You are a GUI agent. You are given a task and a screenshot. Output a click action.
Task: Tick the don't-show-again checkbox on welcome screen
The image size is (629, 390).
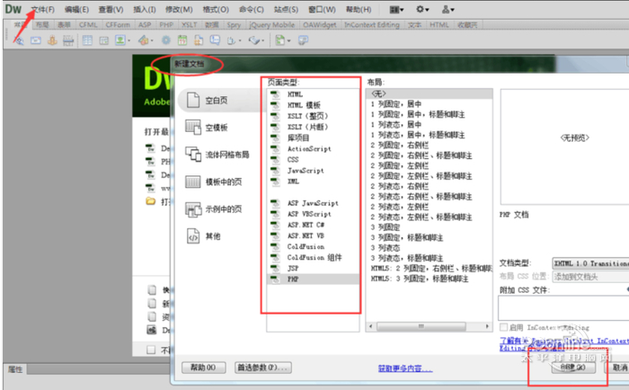151,350
